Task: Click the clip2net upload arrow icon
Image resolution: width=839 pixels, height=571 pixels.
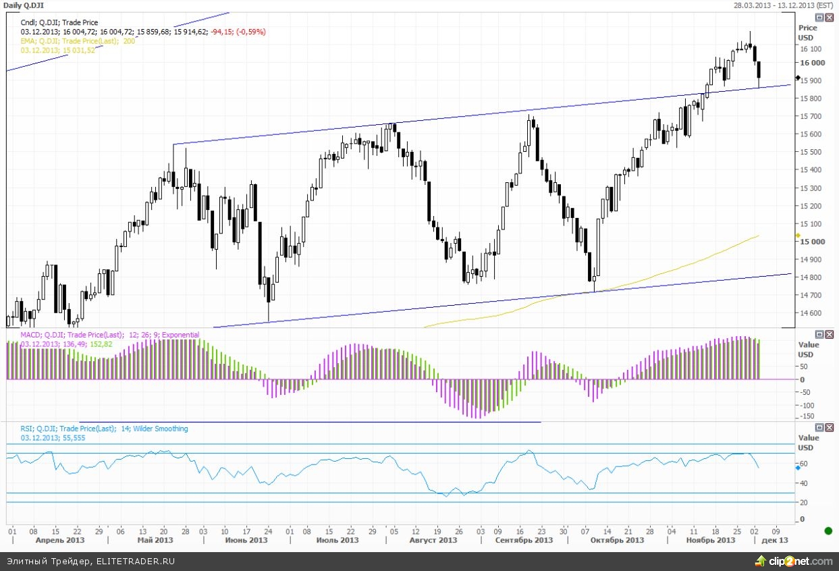Action: (760, 561)
